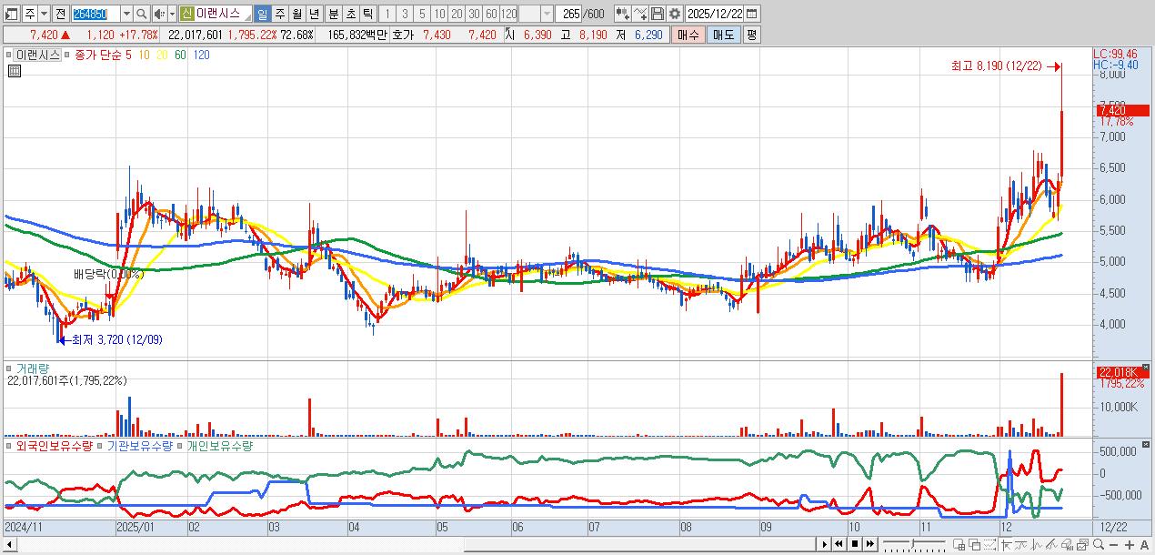Image resolution: width=1155 pixels, height=555 pixels.
Task: Click the stop button in bottom bar
Action: point(855,544)
